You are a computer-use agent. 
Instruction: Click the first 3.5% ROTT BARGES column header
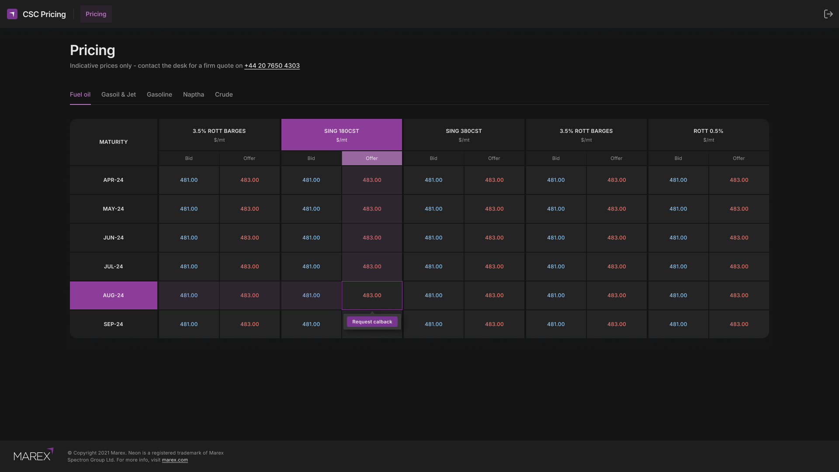click(219, 135)
